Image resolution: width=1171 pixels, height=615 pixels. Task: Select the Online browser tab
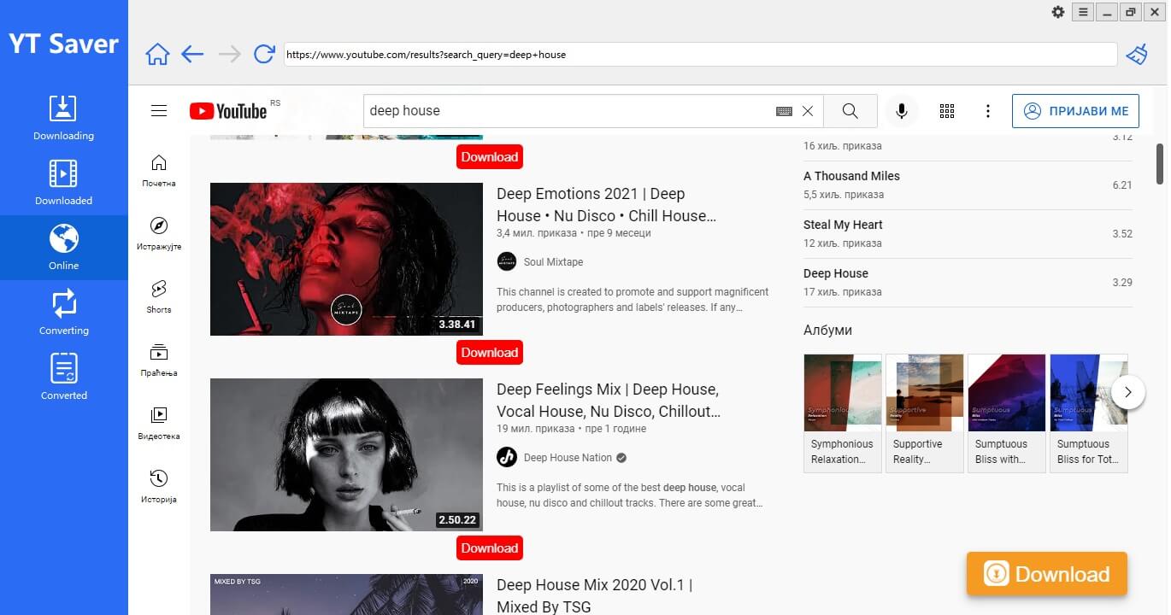click(x=63, y=248)
